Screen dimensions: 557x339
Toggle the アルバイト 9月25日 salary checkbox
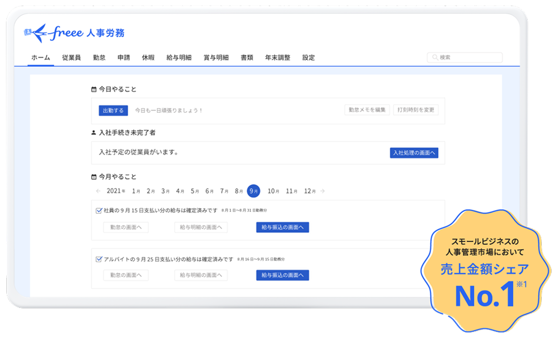coord(99,259)
